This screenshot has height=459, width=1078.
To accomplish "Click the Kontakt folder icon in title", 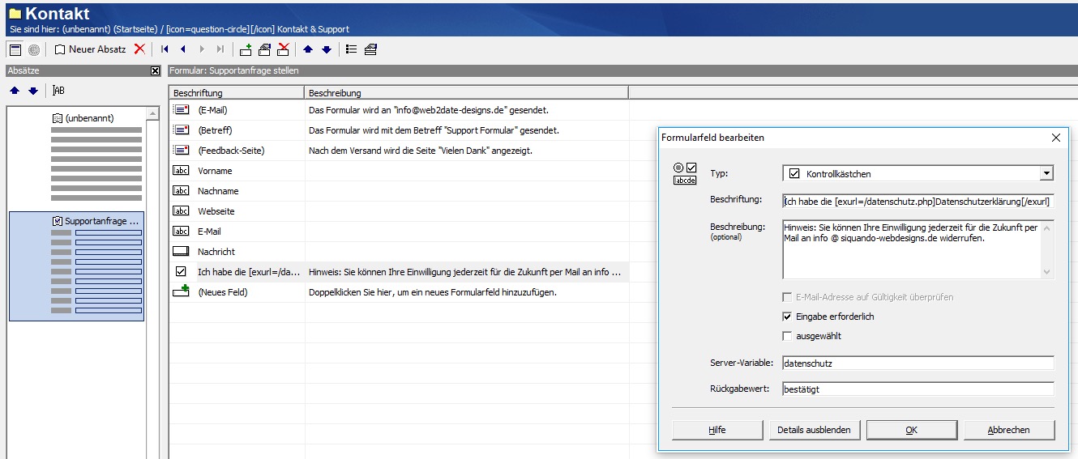I will [15, 14].
